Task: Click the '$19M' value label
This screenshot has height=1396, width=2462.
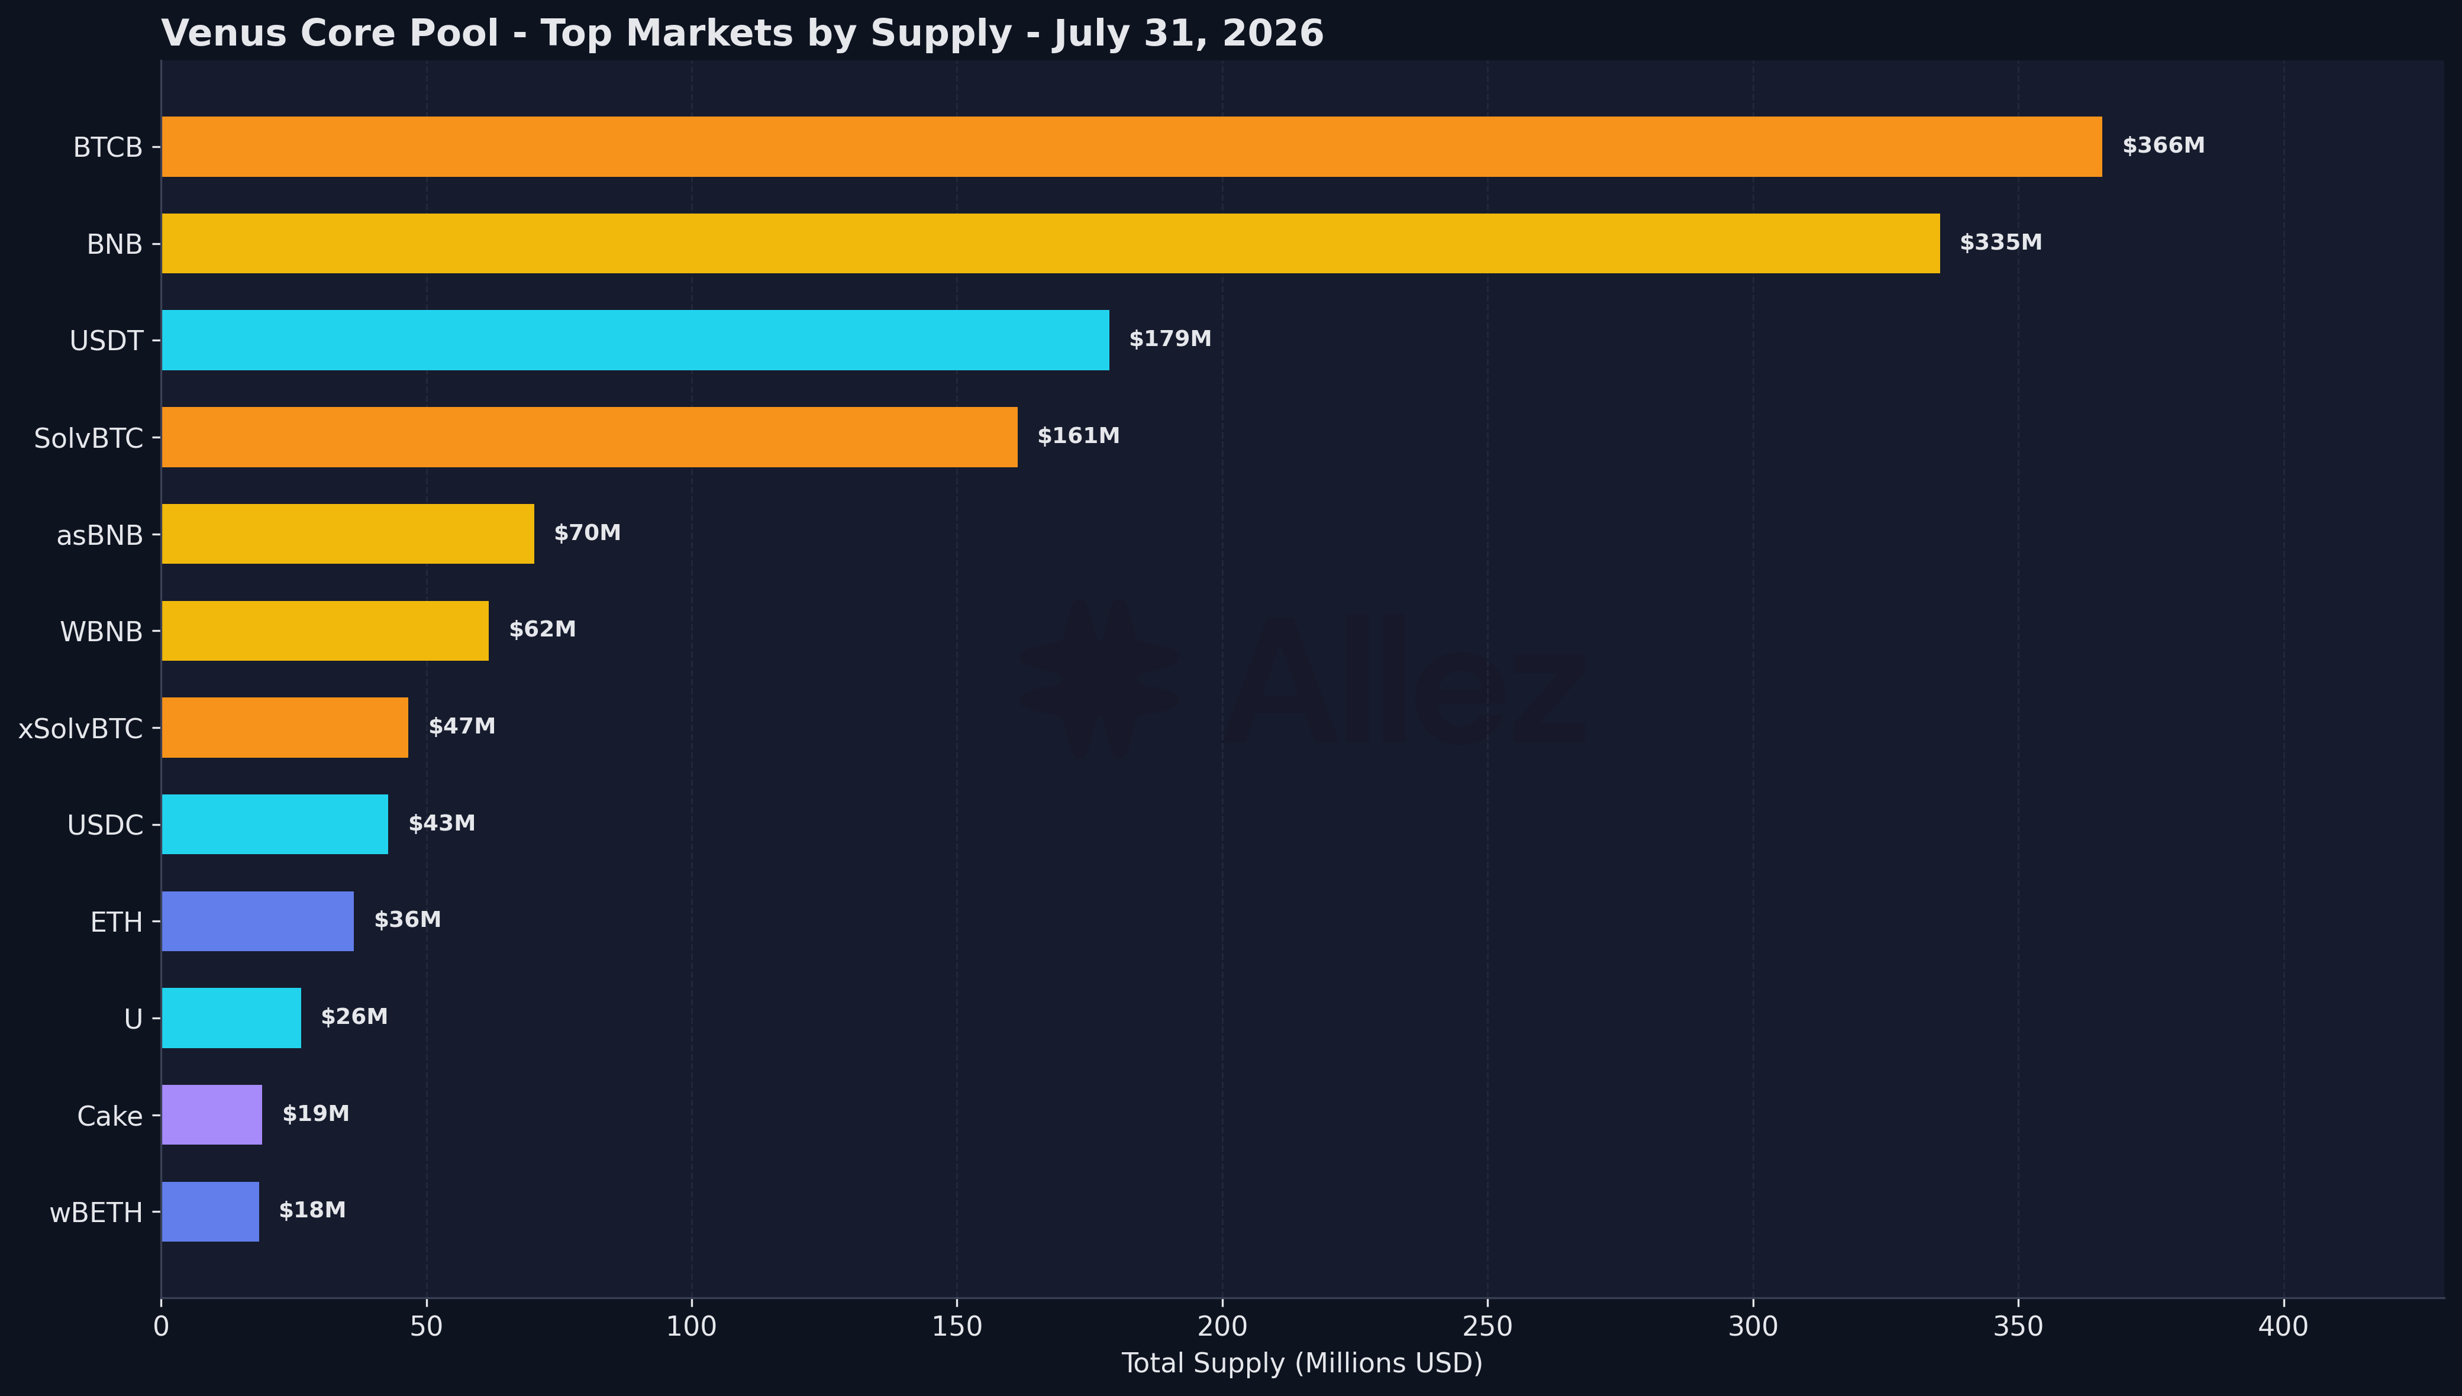Action: click(315, 1114)
